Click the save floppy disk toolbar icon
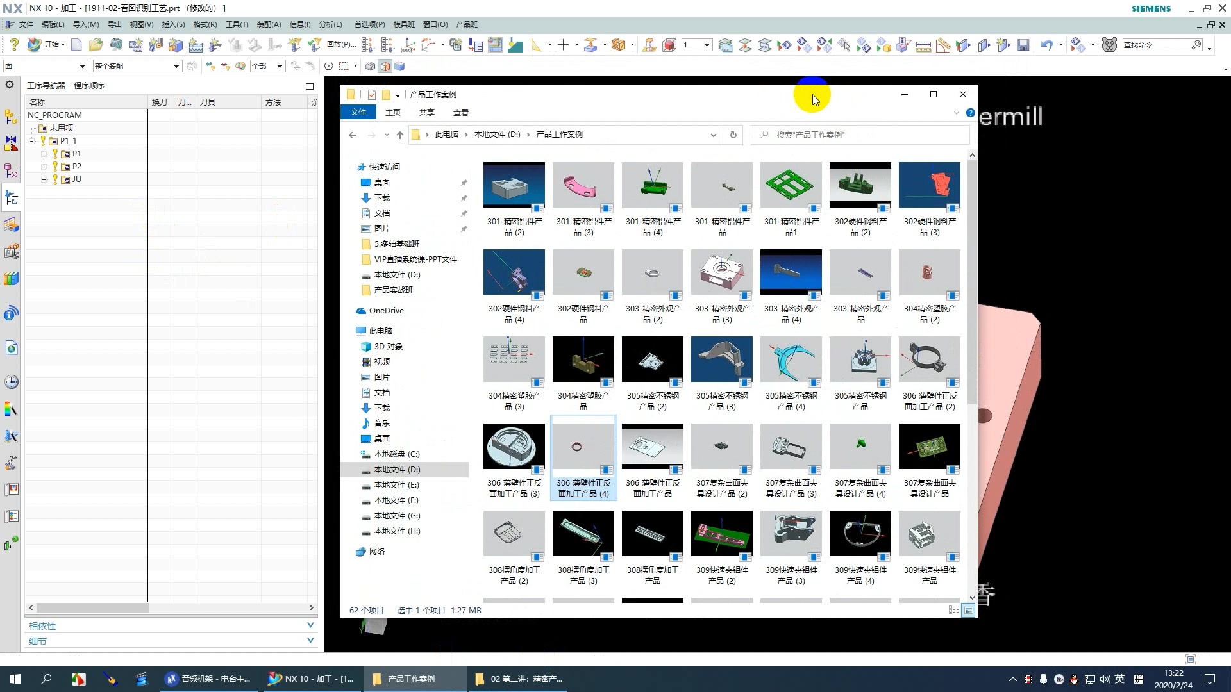Viewport: 1231px width, 692px height. [x=1023, y=45]
